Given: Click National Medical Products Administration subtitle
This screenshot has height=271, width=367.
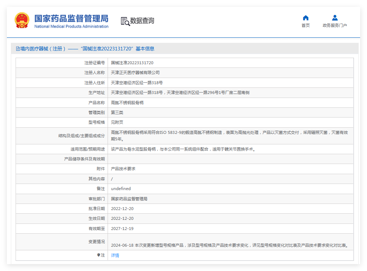Looking at the screenshot, I should coord(71,26).
